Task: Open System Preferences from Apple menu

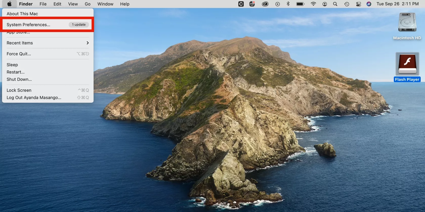Action: point(48,24)
